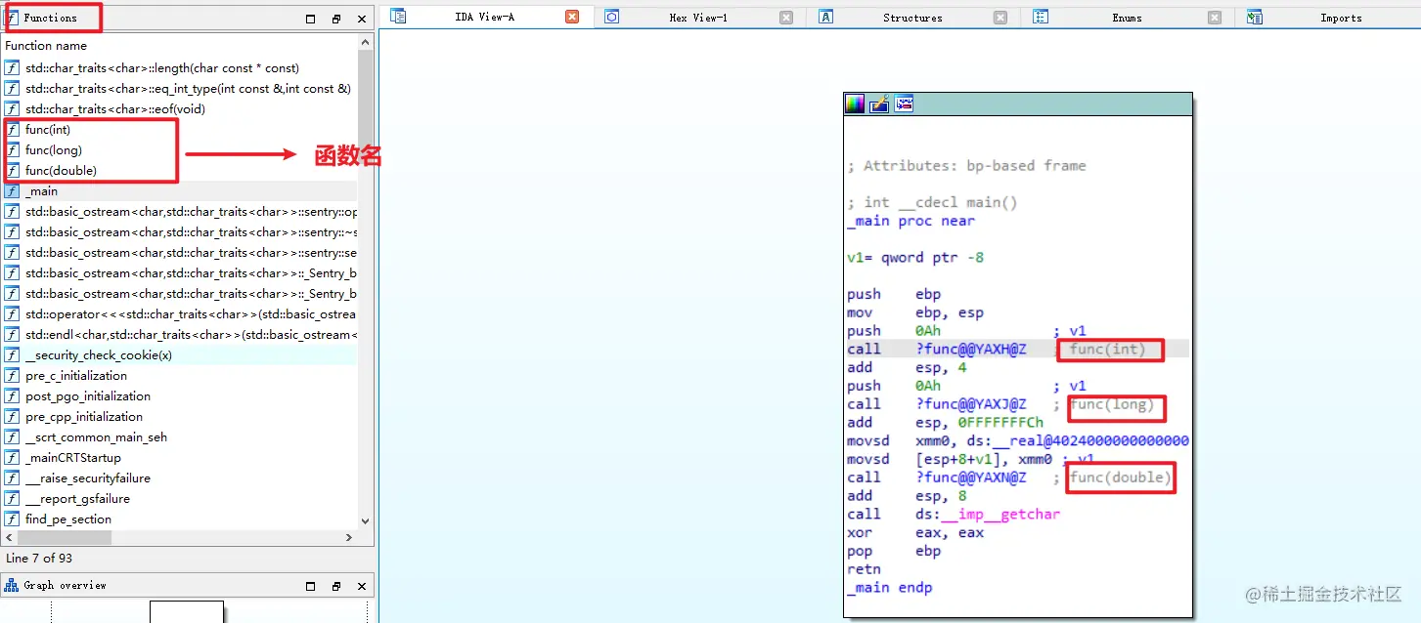This screenshot has width=1421, height=623.
Task: Click the function icon next to __security_check_cookie(x)
Action: [12, 355]
